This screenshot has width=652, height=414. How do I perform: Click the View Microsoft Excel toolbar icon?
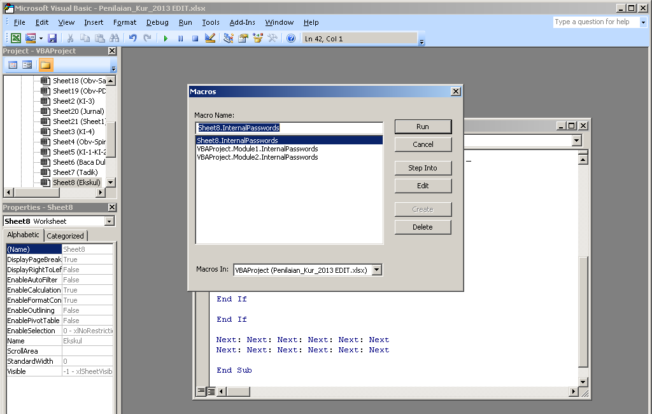16,38
